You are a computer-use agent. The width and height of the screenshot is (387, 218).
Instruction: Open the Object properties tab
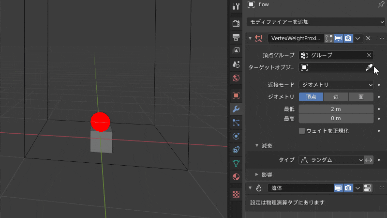(236, 95)
